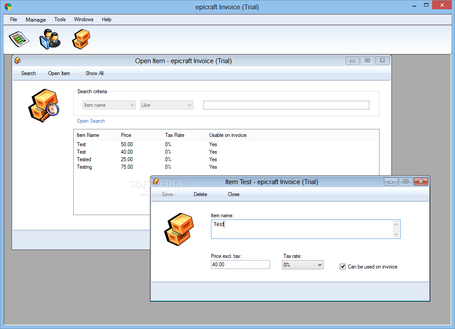
Task: Expand the Tax rate dropdown
Action: [303, 265]
